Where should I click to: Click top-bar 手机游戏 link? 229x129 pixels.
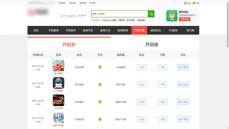tap(62, 3)
